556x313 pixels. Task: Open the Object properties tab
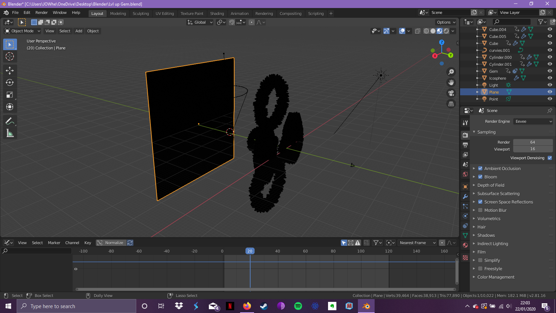465,187
